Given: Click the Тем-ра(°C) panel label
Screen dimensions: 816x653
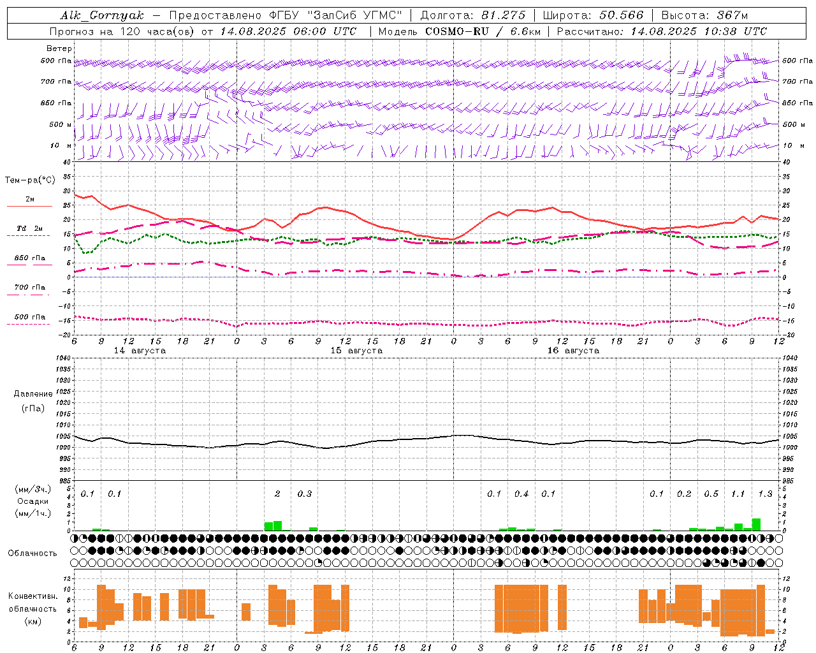Looking at the screenshot, I should [x=30, y=180].
